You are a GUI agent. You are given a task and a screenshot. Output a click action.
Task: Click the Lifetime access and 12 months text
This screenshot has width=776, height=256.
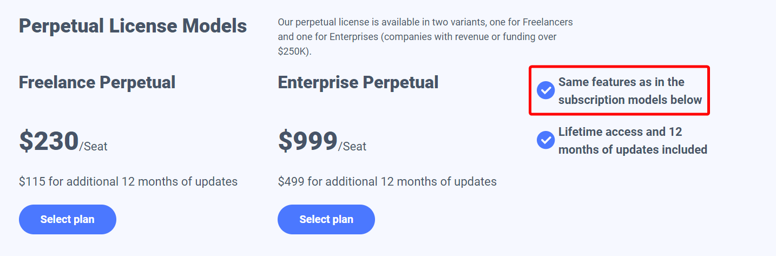(620, 132)
